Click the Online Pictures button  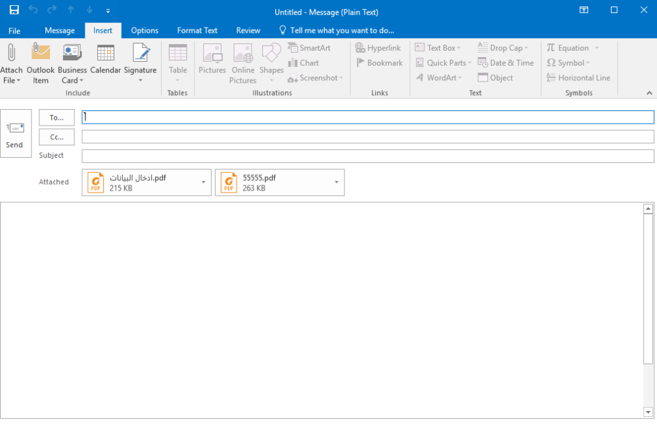(243, 64)
